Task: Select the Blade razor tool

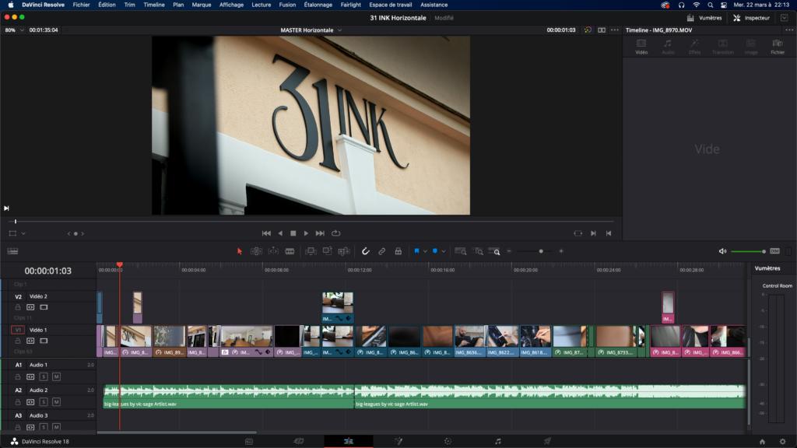Action: point(290,251)
